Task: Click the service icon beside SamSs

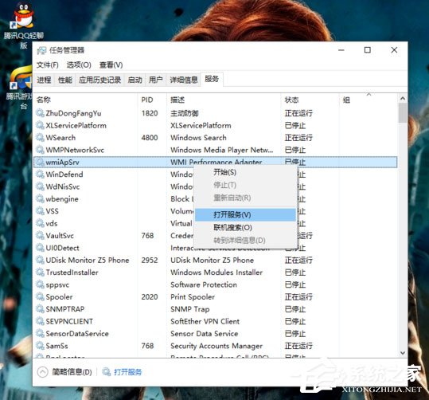Action: (x=40, y=346)
